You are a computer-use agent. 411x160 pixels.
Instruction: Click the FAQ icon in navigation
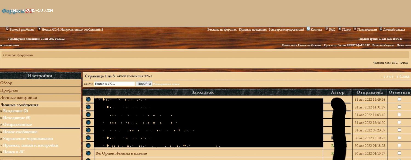pos(327,29)
